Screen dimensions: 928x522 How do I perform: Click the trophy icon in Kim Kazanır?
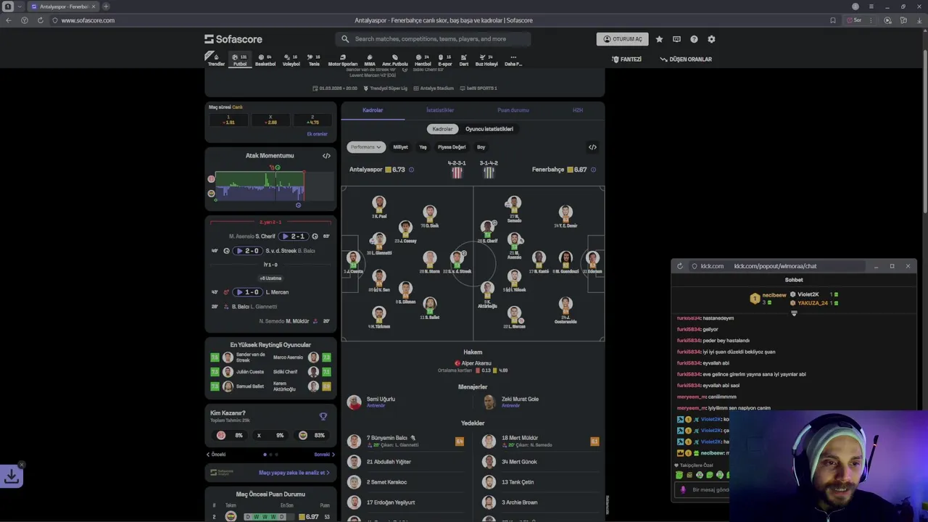323,416
